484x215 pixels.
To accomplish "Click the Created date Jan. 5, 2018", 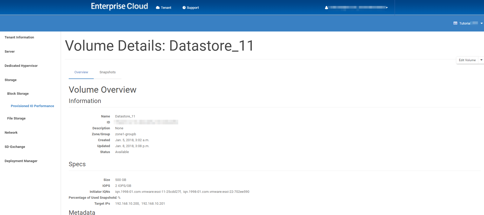I will coord(132,140).
